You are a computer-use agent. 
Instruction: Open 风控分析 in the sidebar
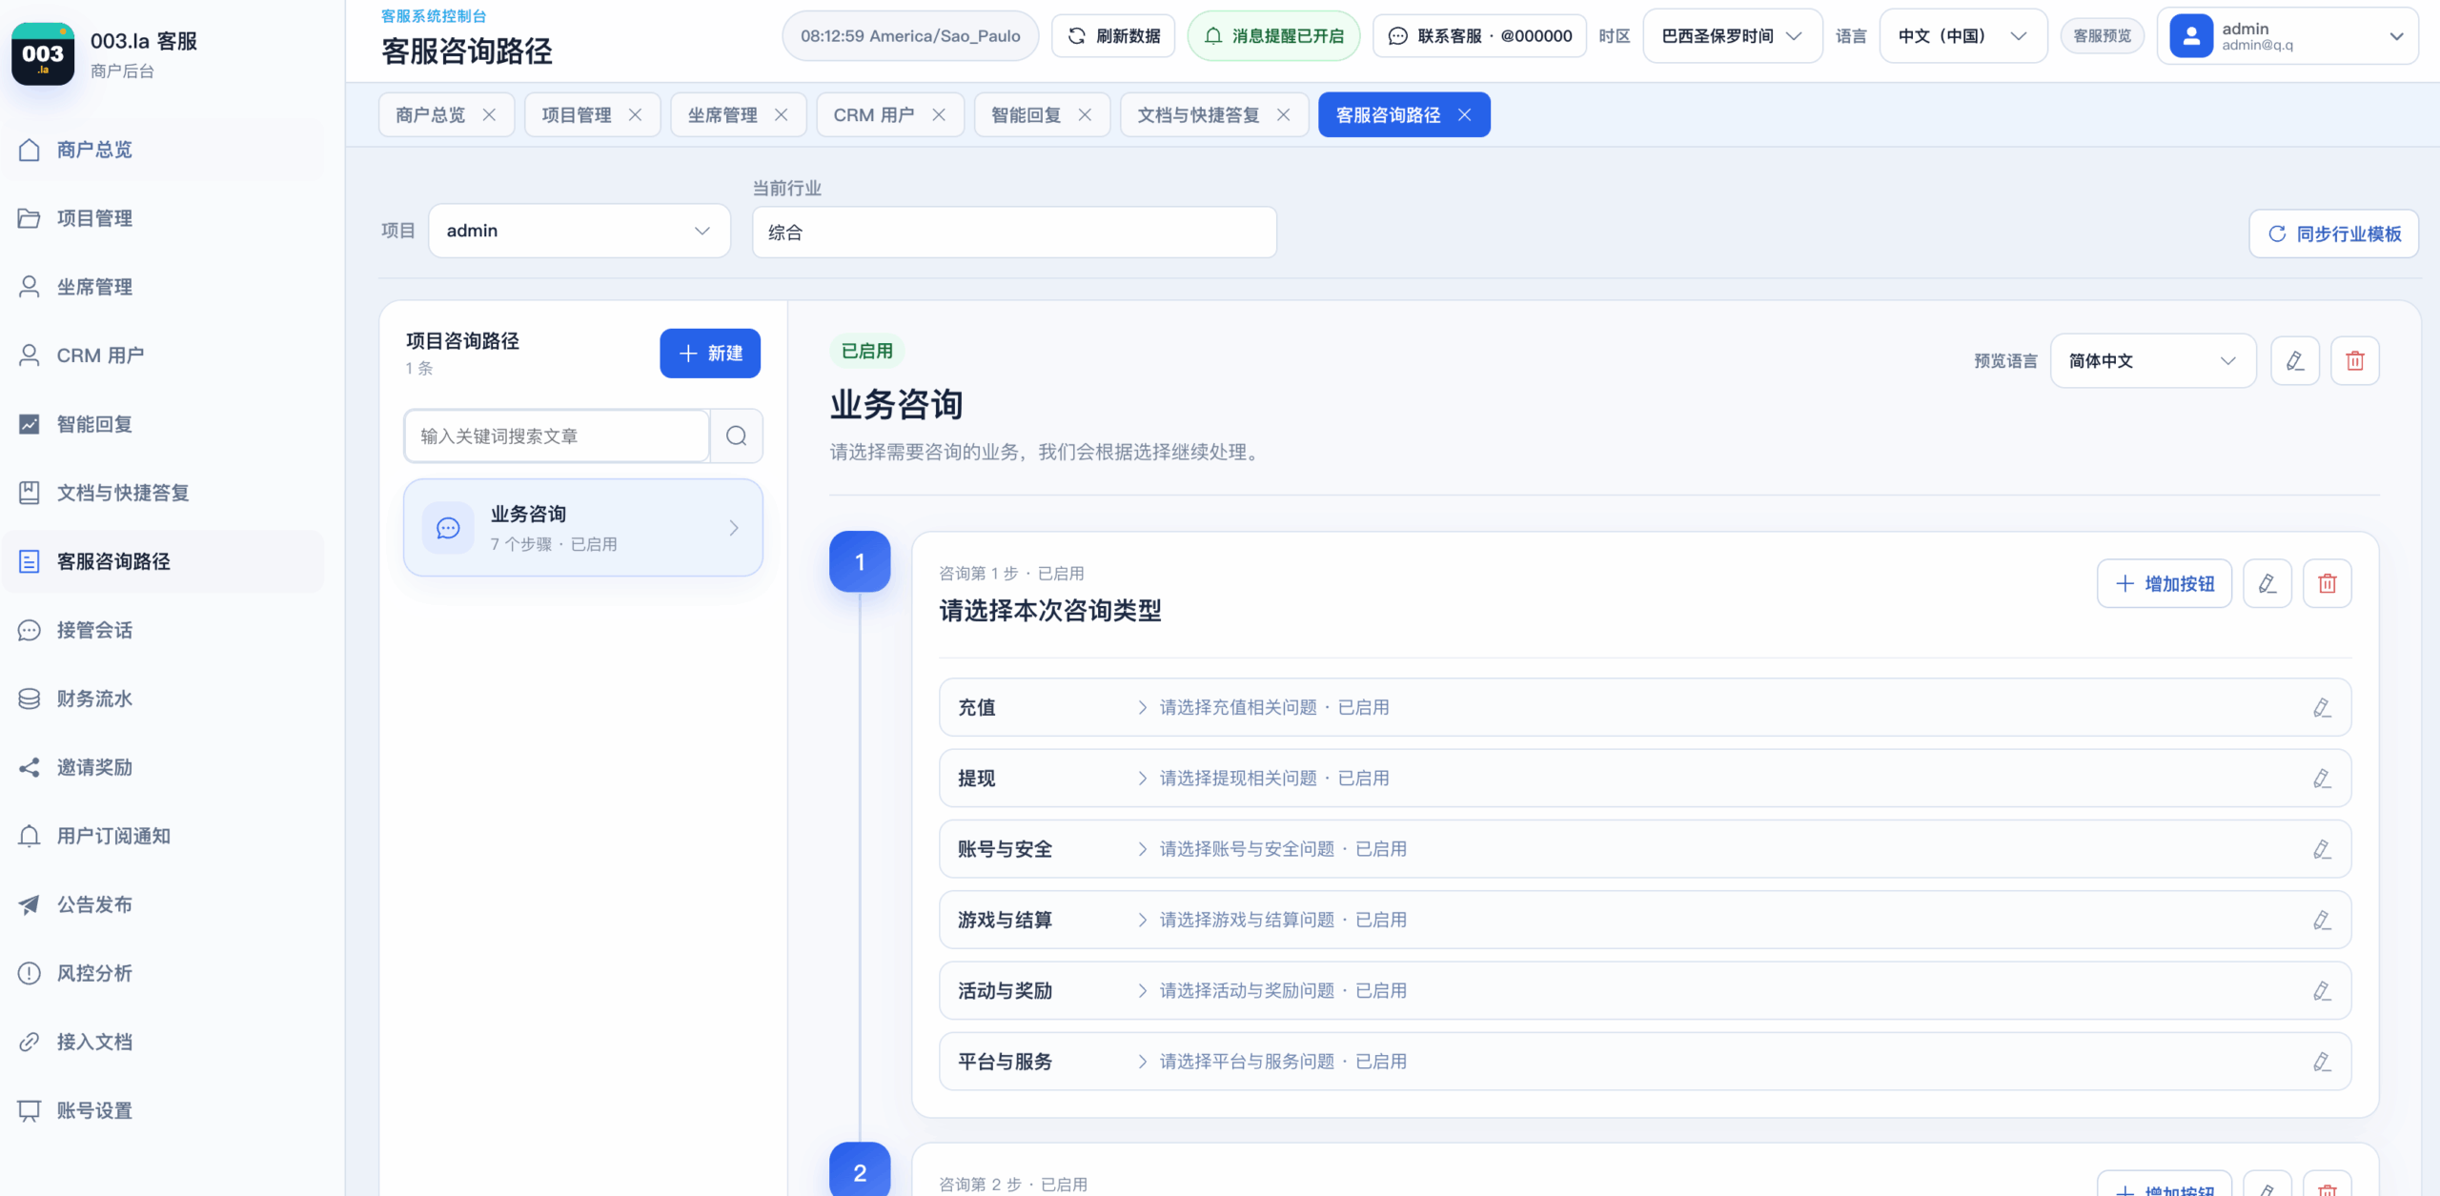click(162, 973)
